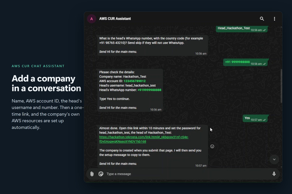Click the 10:57 am timestamp on Yes message
292x194 pixels.
[256, 120]
